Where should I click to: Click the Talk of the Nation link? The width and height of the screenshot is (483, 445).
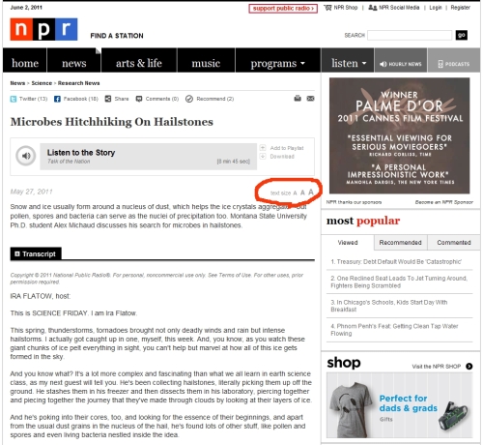click(69, 162)
